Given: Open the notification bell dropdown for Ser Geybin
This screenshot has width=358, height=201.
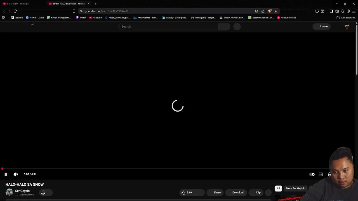Looking at the screenshot, I should [x=45, y=192].
